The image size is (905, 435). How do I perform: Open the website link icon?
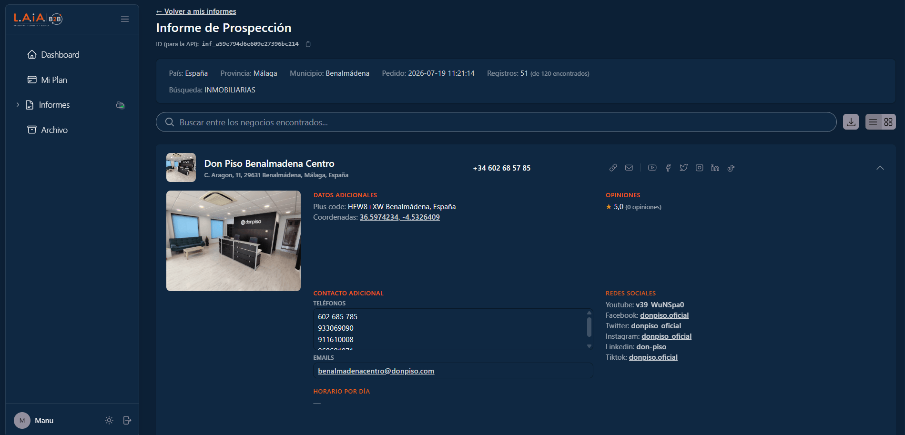(613, 168)
